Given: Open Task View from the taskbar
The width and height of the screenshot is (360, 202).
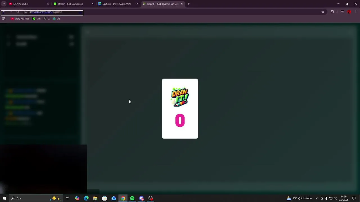Looking at the screenshot, I should (67, 198).
